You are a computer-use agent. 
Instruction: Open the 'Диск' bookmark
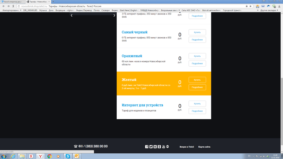[x=51, y=10]
